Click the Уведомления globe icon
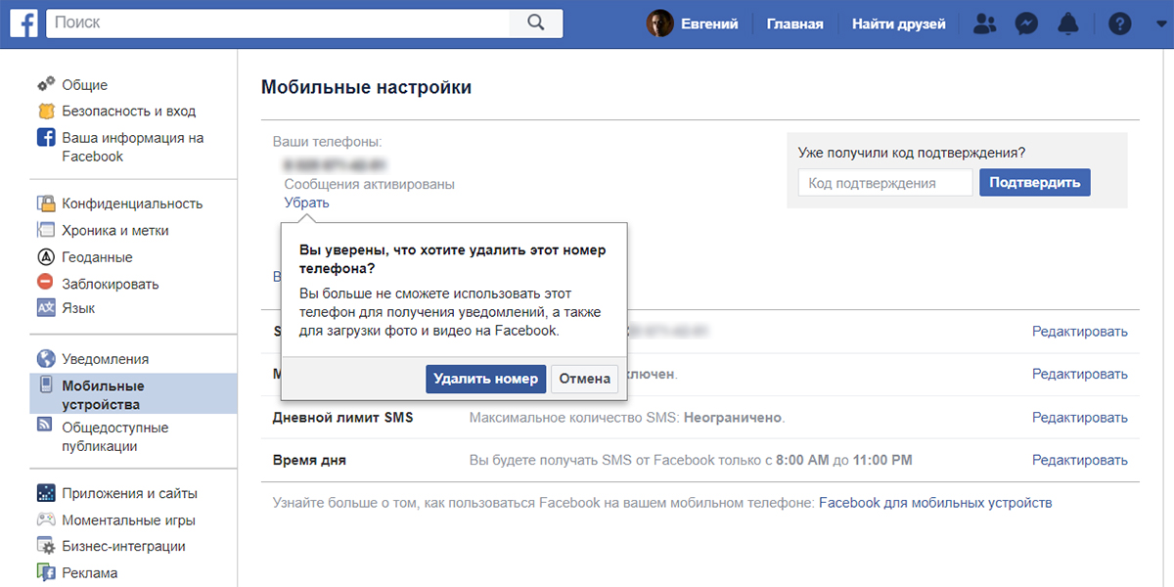 (x=46, y=359)
